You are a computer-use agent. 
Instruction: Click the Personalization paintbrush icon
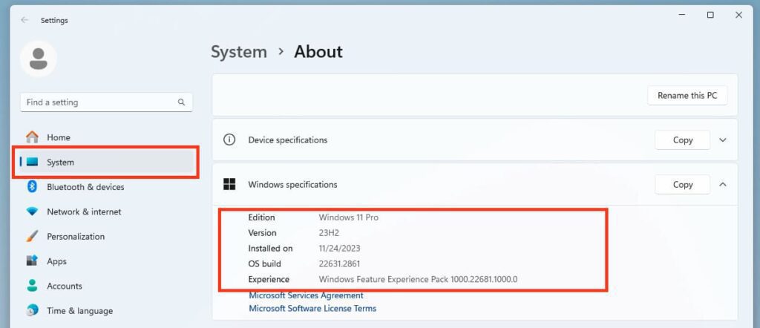[32, 237]
